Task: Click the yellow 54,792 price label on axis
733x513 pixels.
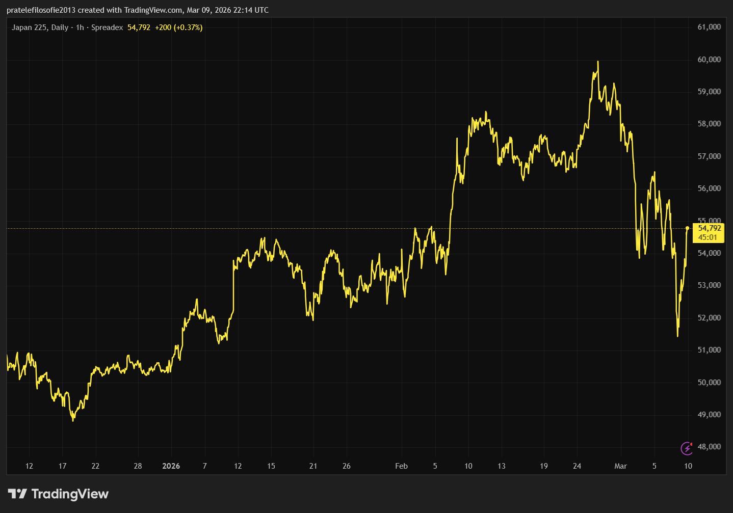Action: click(x=709, y=228)
